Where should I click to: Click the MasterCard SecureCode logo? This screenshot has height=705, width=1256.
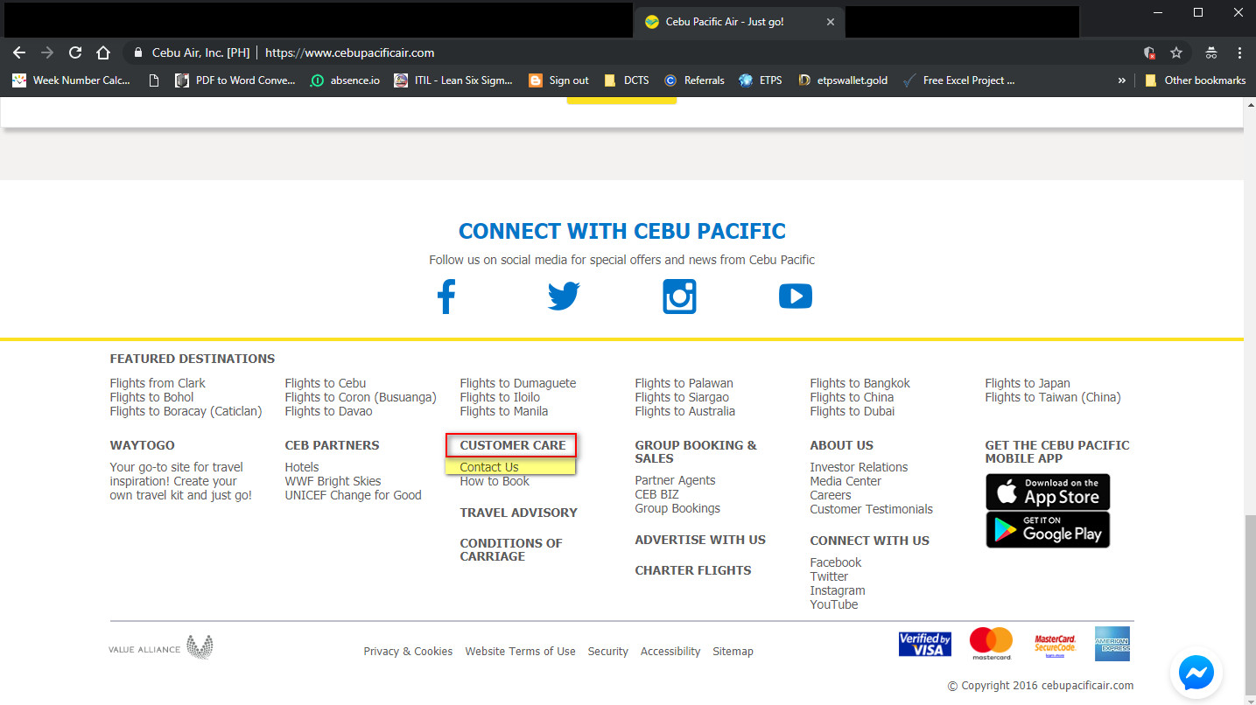(1055, 645)
